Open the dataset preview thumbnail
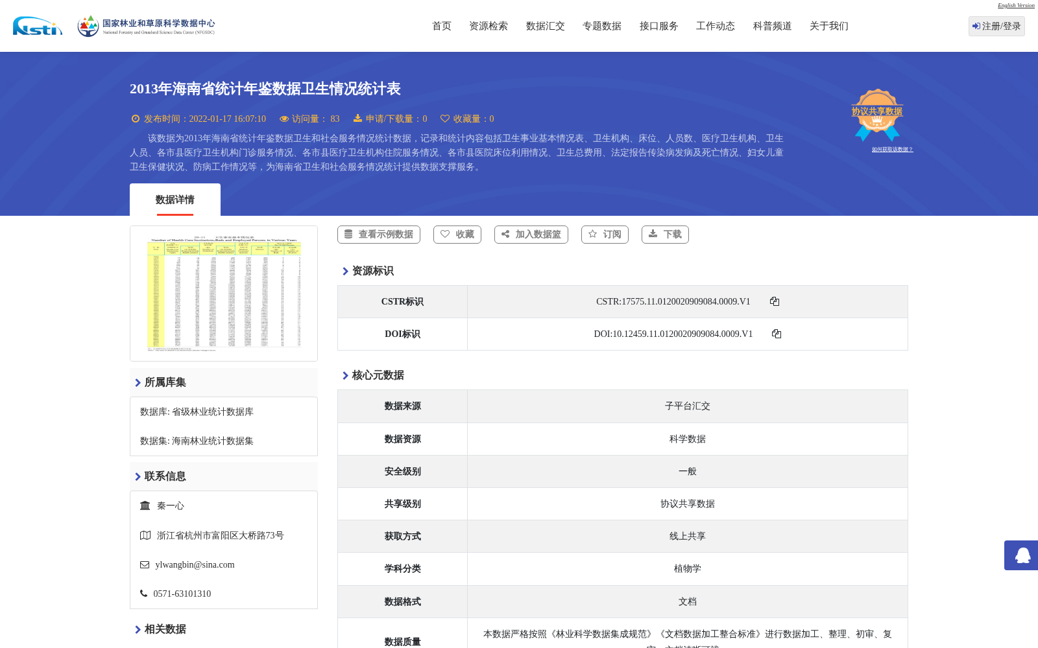The width and height of the screenshot is (1038, 648). (x=224, y=294)
